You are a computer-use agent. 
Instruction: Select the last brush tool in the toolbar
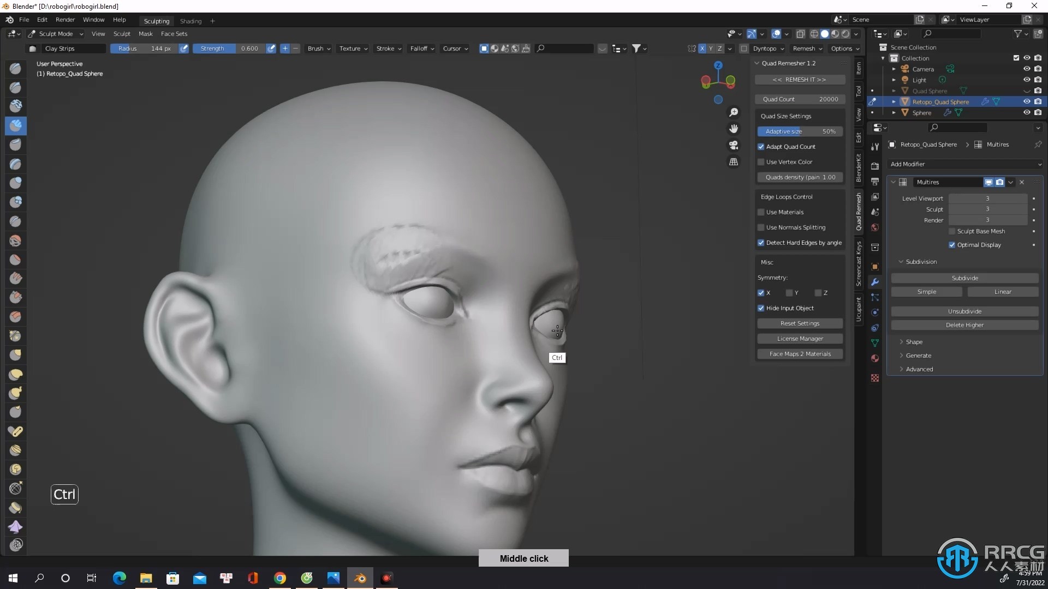pyautogui.click(x=16, y=544)
